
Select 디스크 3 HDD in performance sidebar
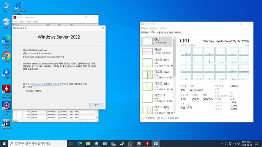click(x=156, y=98)
